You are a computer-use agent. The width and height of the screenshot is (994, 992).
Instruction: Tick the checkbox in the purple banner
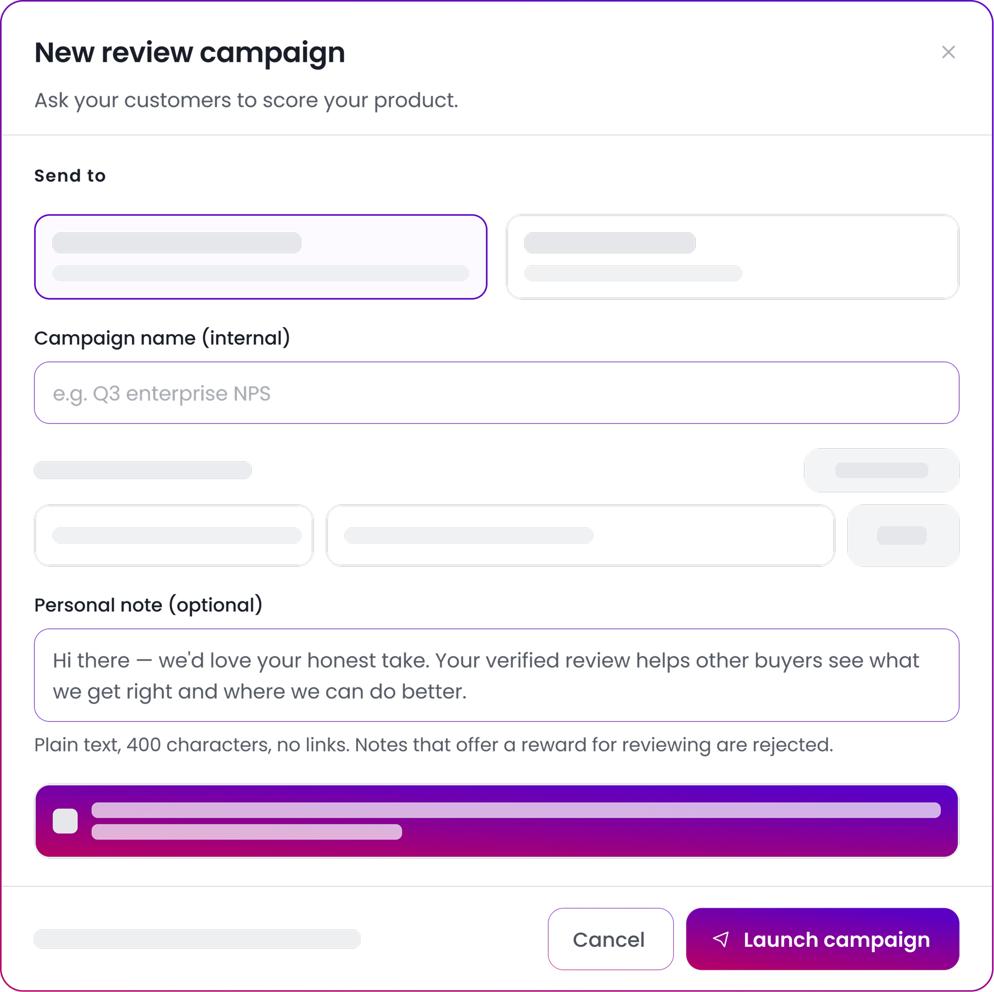[x=65, y=821]
